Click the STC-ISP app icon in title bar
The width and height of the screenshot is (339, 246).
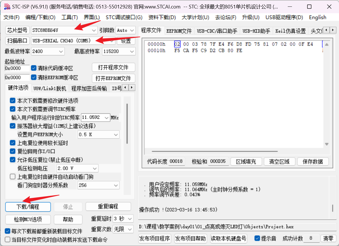[7, 6]
